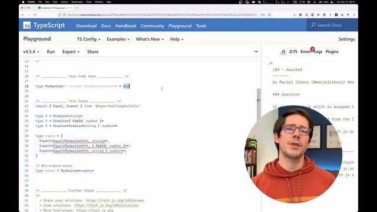Open the Community page
Image resolution: width=377 pixels, height=212 pixels.
(x=152, y=26)
